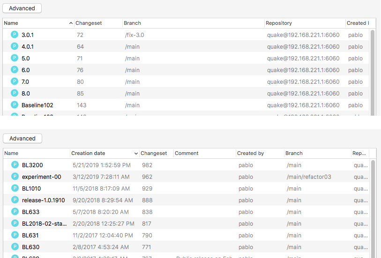The image size is (381, 258).
Task: Click changeset 143 cell
Action: click(x=82, y=105)
